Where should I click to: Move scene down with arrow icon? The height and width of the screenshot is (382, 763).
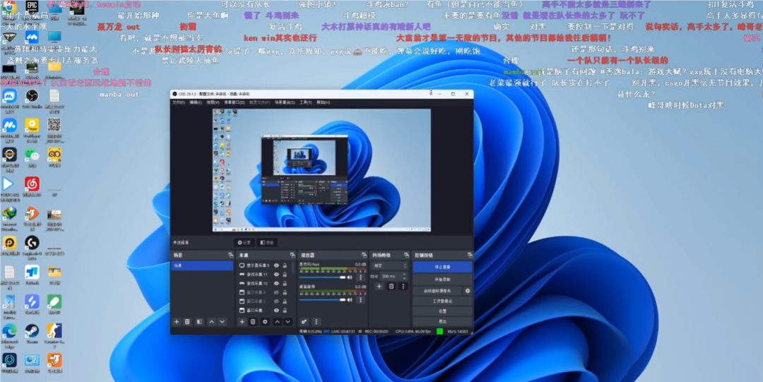pos(223,322)
